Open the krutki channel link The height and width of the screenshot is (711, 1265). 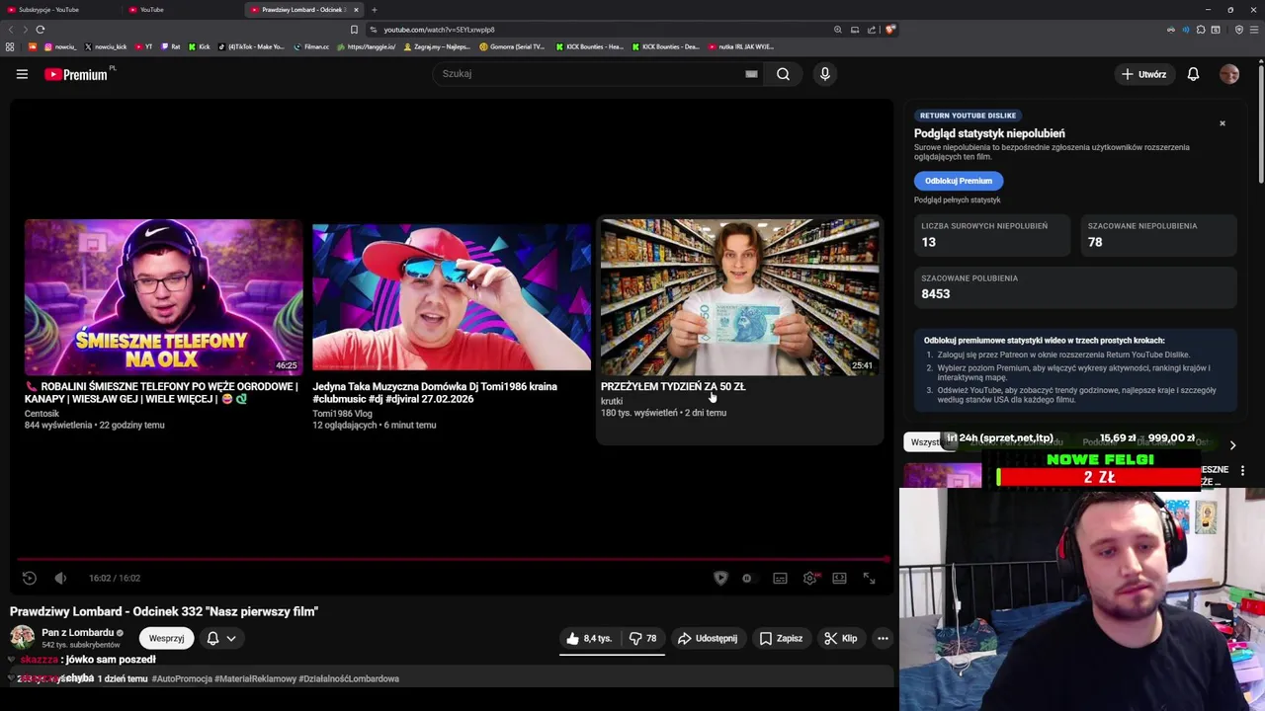(612, 401)
